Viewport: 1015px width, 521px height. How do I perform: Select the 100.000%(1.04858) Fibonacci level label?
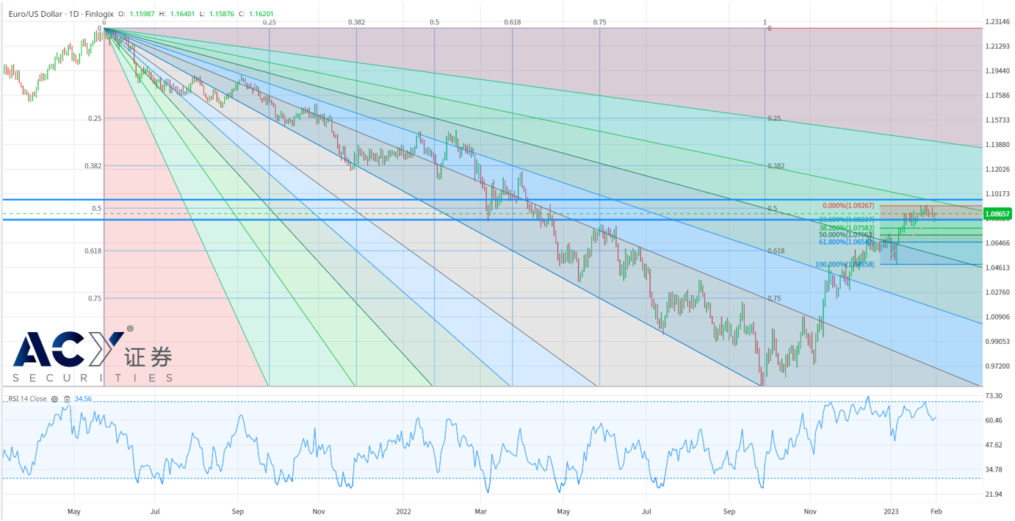(x=845, y=264)
